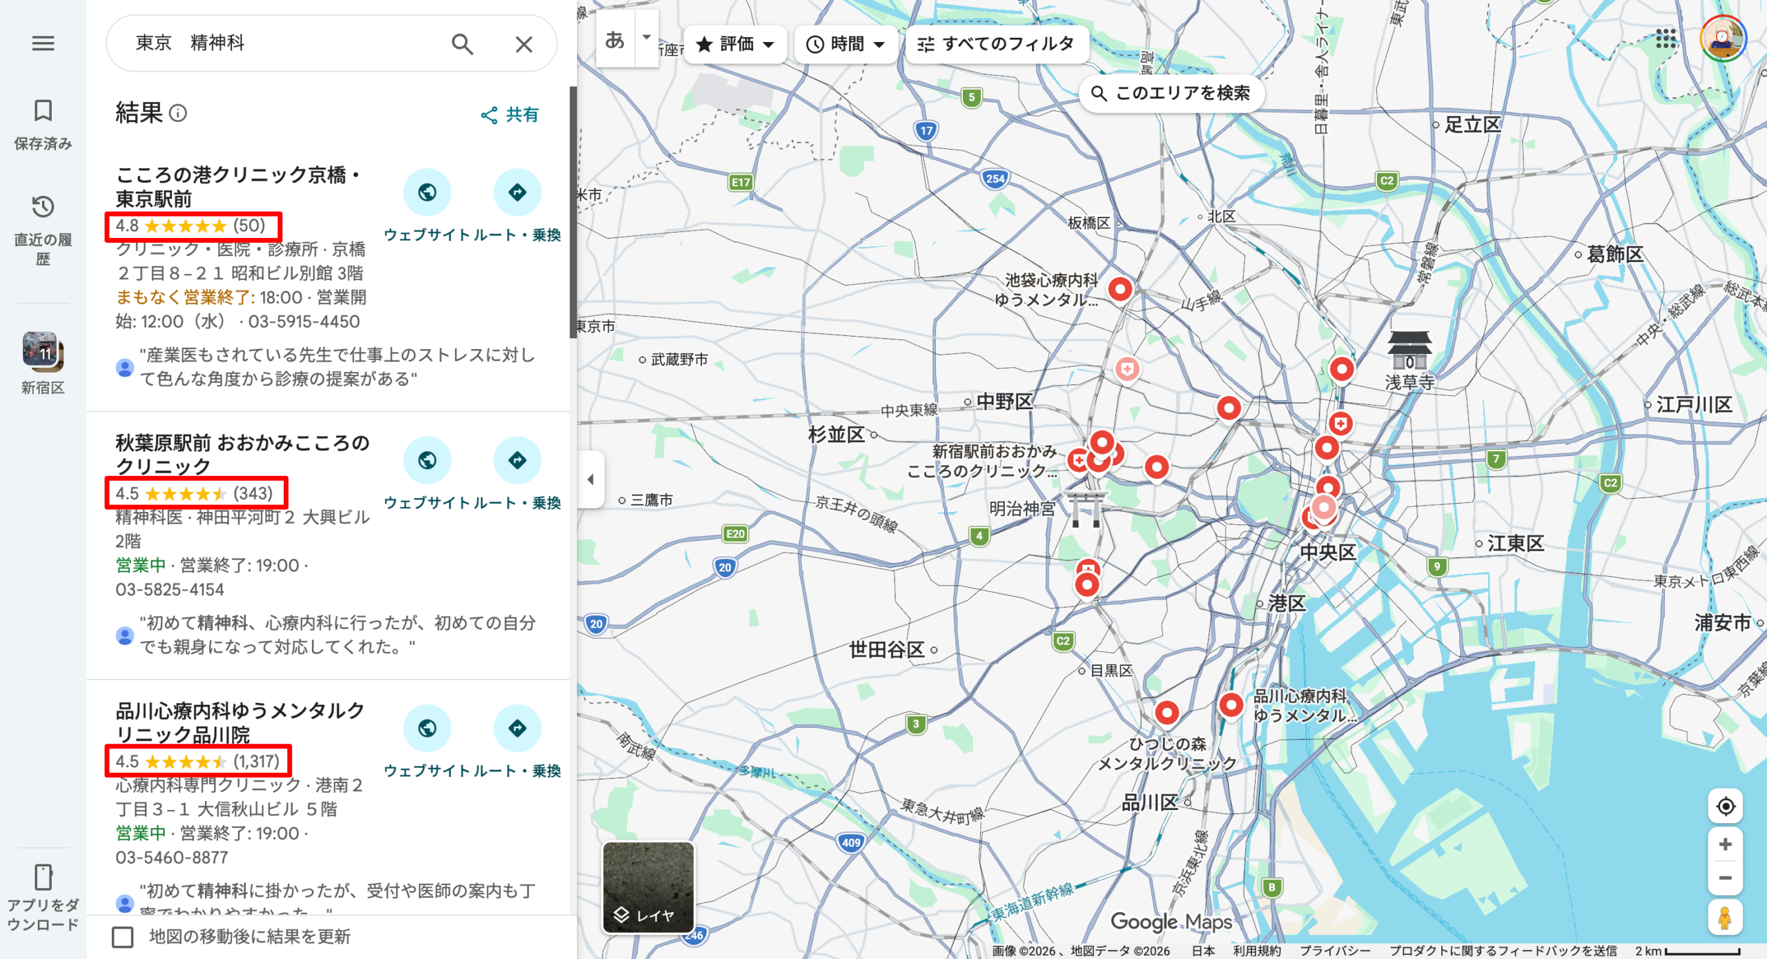Screen dimensions: 1767x959
Task: Open the 時間 hours filter dropdown
Action: tap(845, 43)
